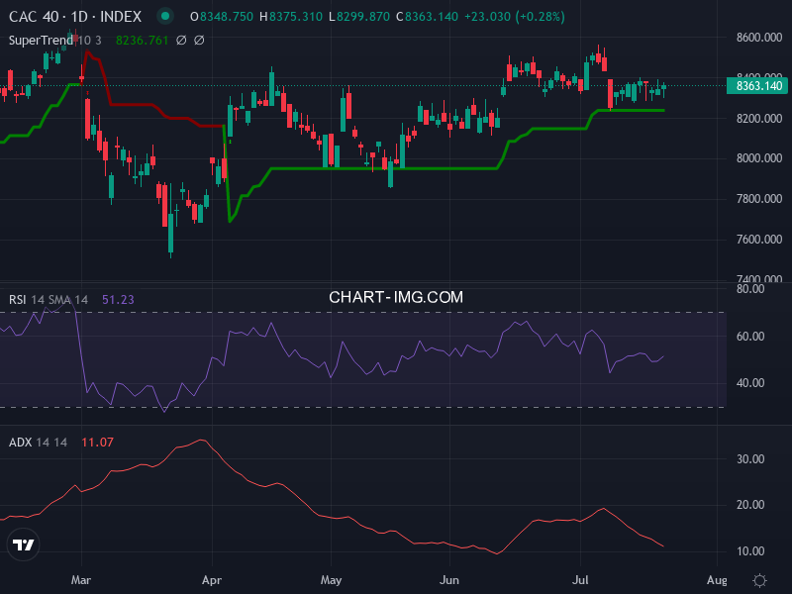792x594 pixels.
Task: Click ADX scale value 10.00
Action: pyautogui.click(x=750, y=551)
